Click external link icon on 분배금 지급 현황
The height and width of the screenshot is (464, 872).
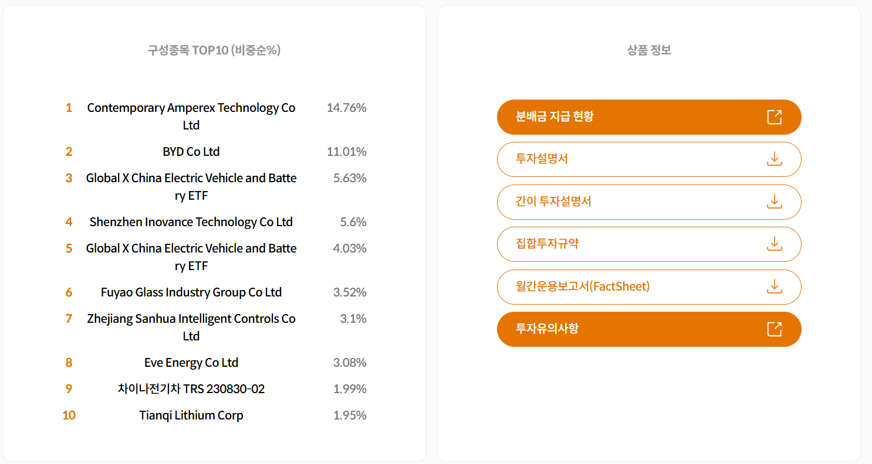point(775,117)
